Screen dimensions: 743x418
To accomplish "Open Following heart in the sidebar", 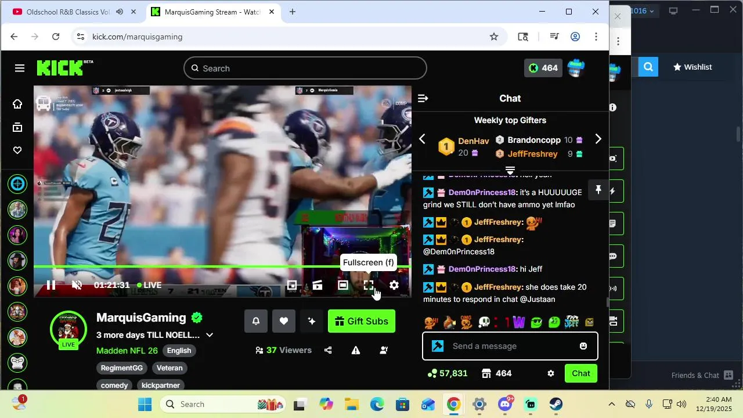I will (17, 150).
